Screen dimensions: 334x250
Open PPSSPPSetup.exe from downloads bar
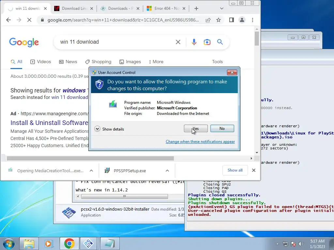pos(130,171)
